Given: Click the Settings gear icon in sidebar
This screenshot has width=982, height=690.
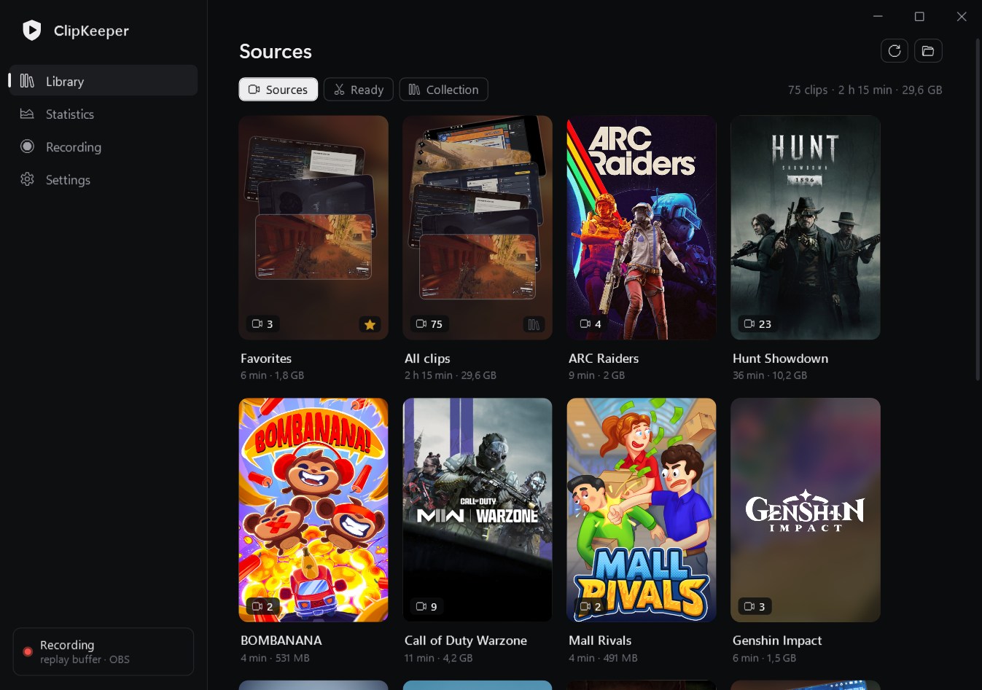Looking at the screenshot, I should pyautogui.click(x=27, y=179).
